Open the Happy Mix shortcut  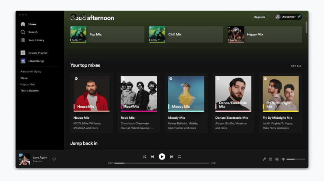click(265, 34)
